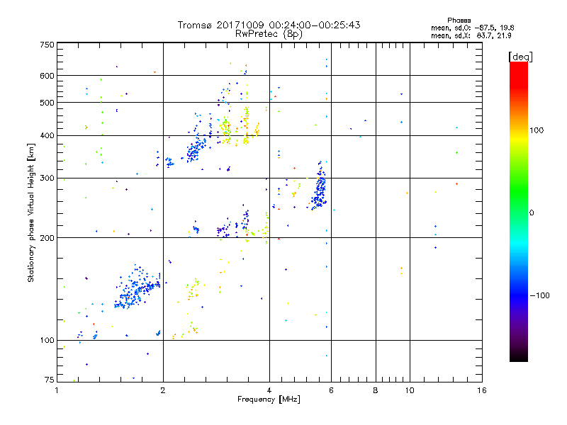Click the blue point cluster near 6 MHz
This screenshot has height=425, width=567.
click(320, 186)
